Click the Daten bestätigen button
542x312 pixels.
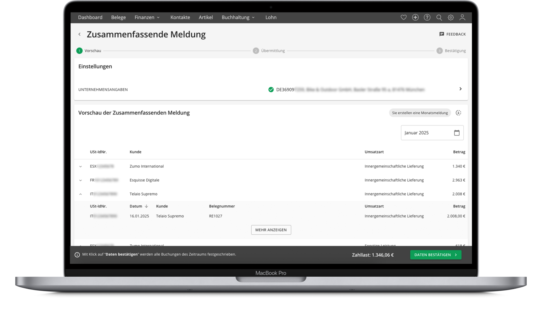coord(436,255)
